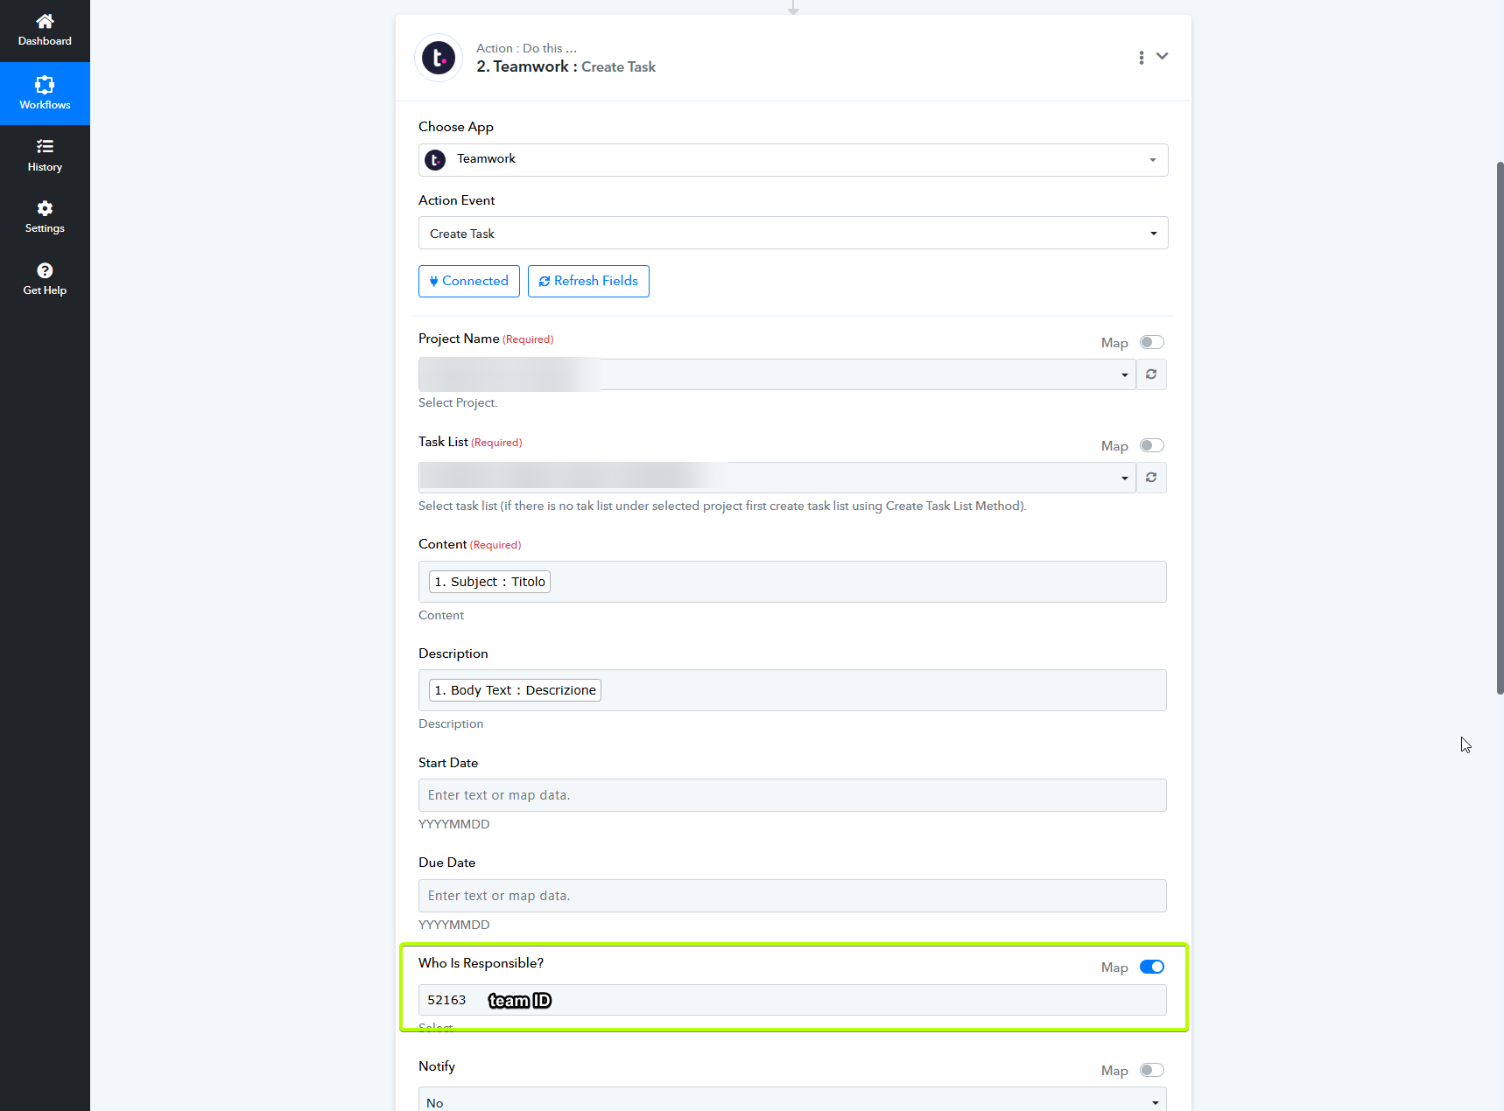Open Get Help in the sidebar
The width and height of the screenshot is (1504, 1111).
[x=45, y=279]
